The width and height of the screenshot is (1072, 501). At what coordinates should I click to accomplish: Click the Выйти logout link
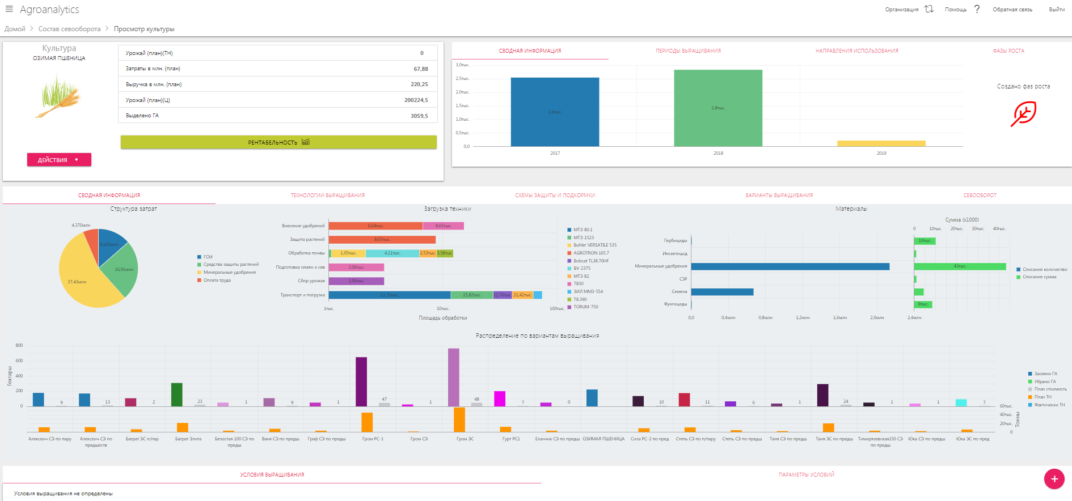click(x=1056, y=10)
